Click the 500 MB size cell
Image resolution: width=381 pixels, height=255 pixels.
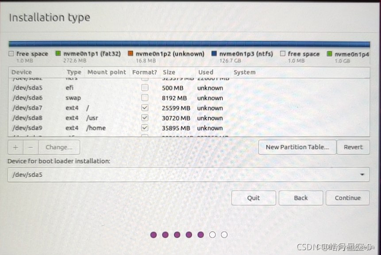point(173,88)
